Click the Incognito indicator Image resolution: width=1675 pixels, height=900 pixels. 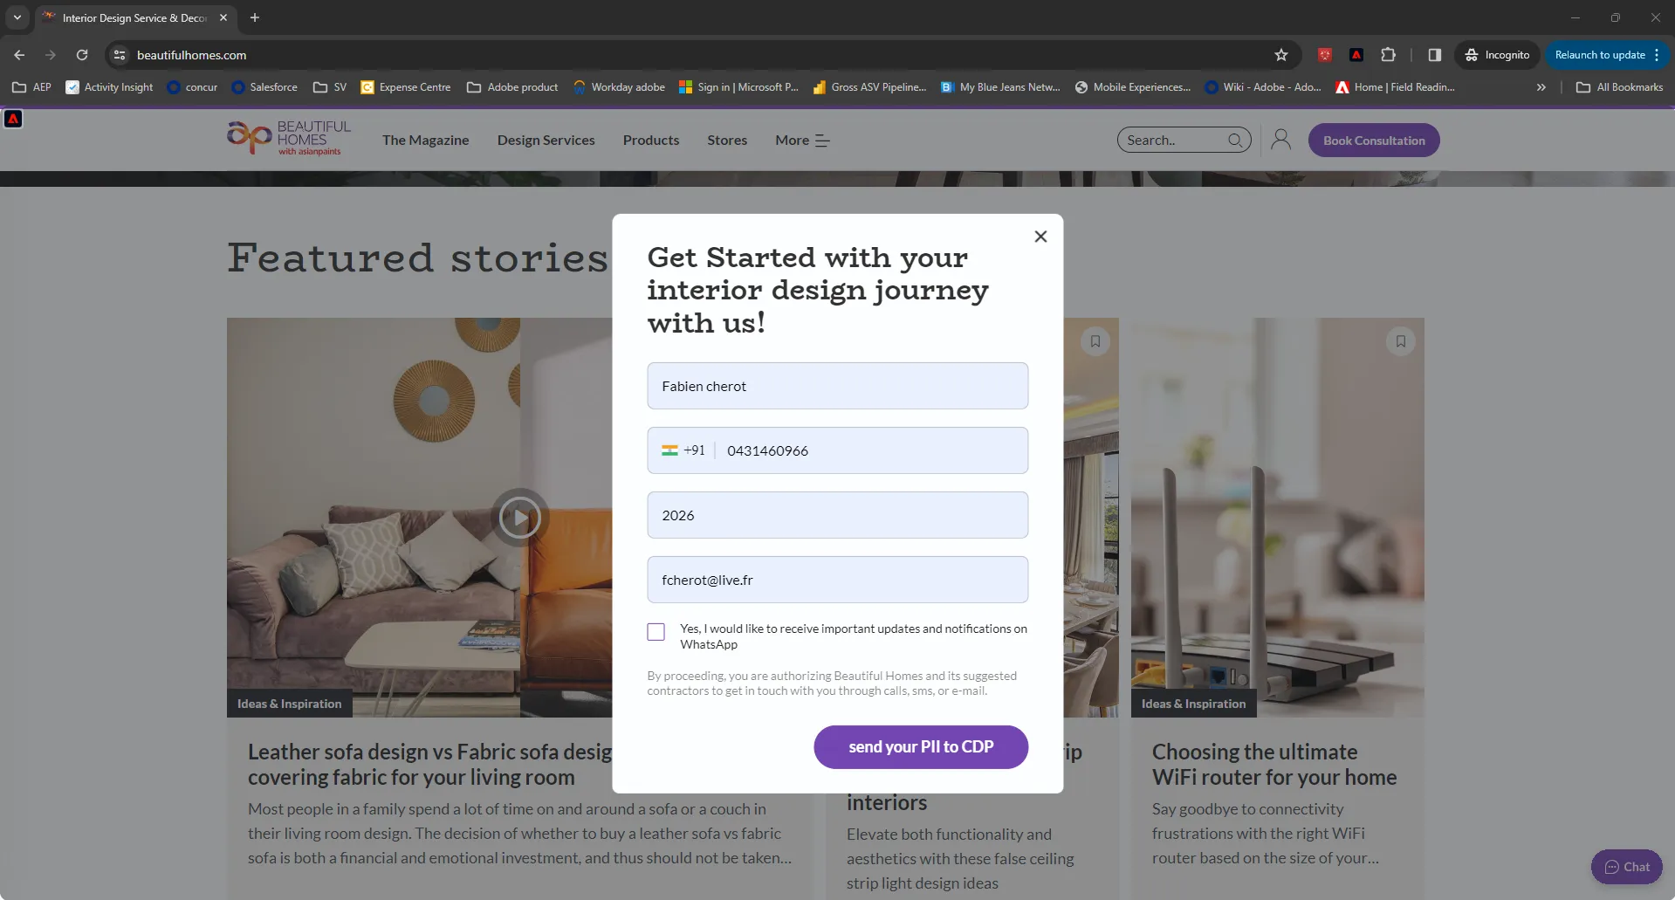click(1498, 55)
